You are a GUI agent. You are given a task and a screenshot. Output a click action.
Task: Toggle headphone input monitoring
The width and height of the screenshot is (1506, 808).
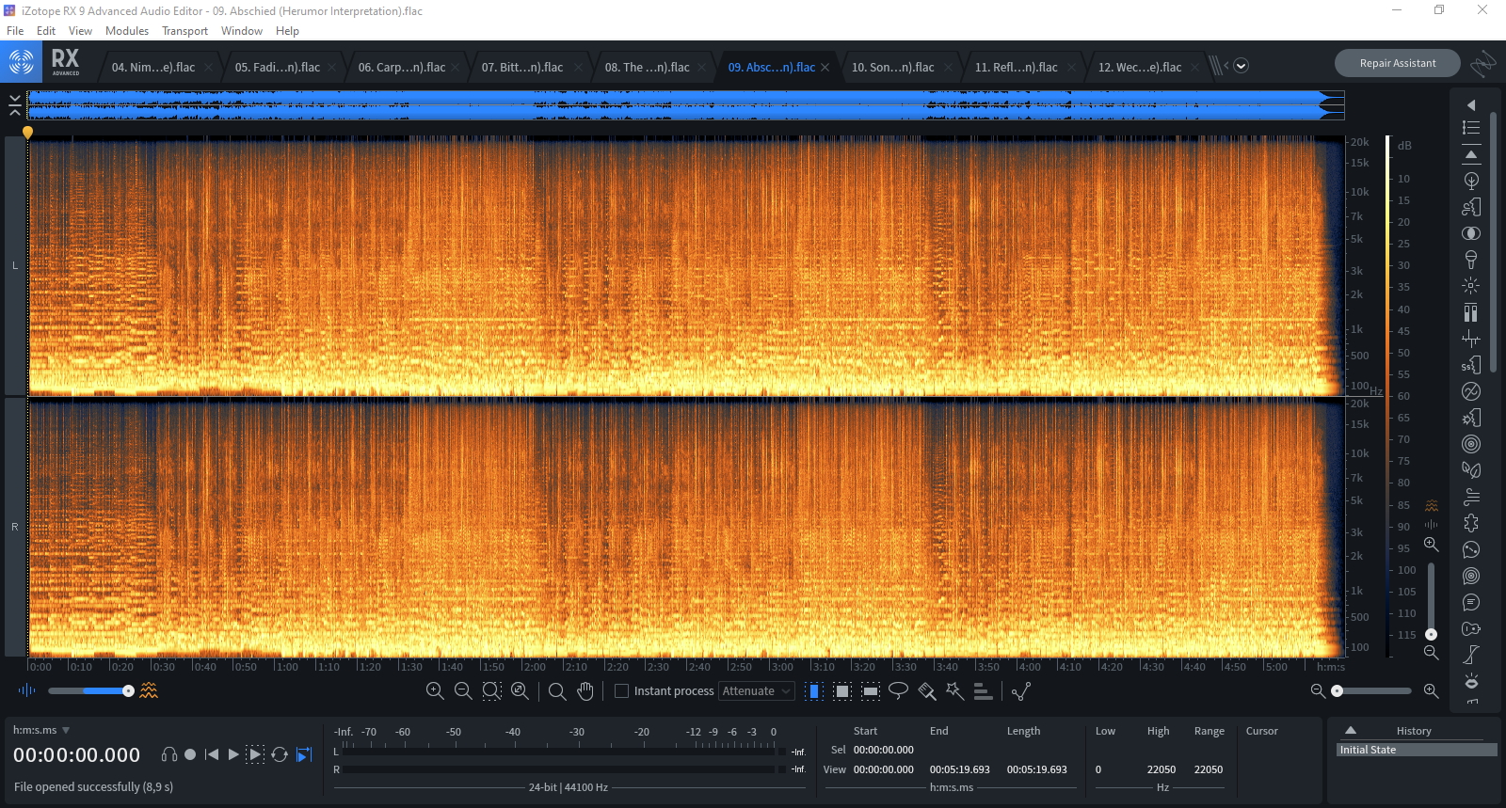pos(169,754)
